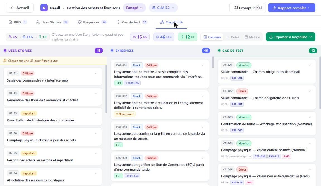Open the Prompt initial button

[x=248, y=8]
